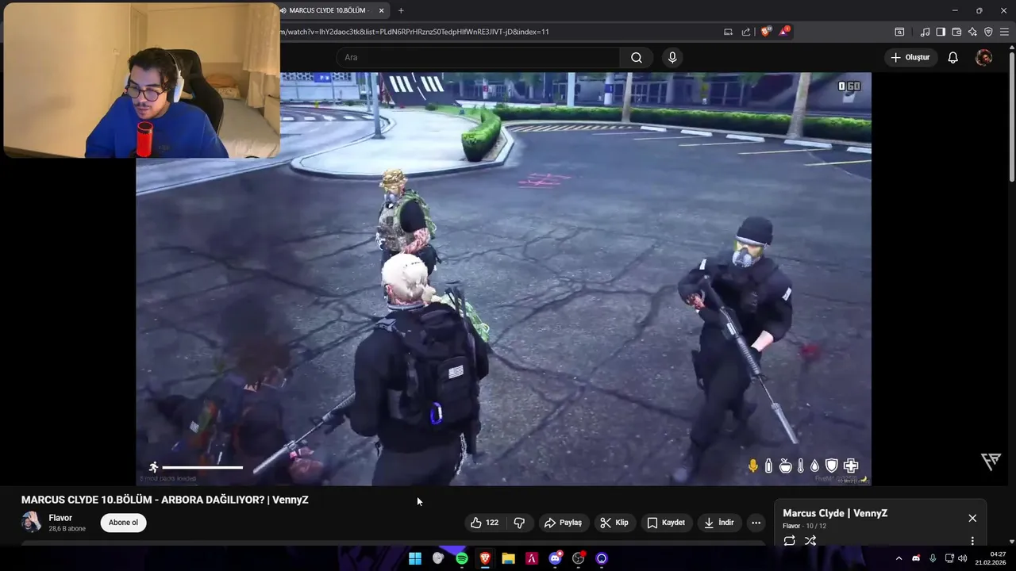1016x571 pixels.
Task: Open OBS Studio from the taskbar
Action: pyautogui.click(x=579, y=558)
